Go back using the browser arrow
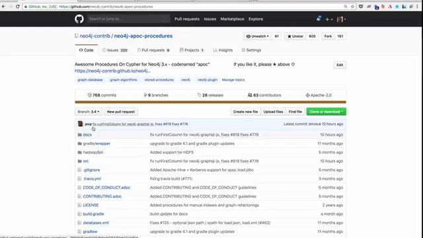423x238 pixels. click(x=3, y=7)
